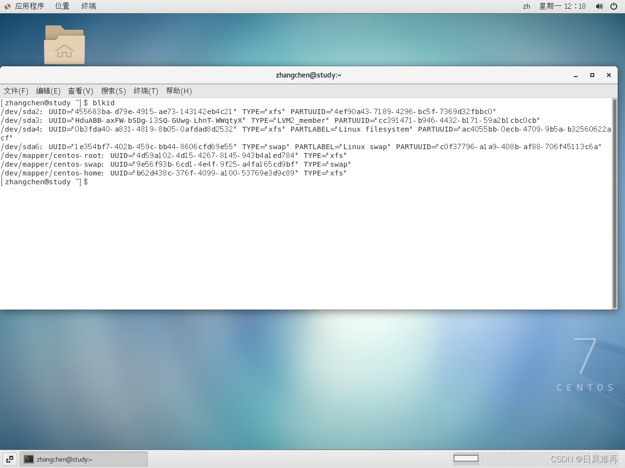Open the 查看(V) menu in the terminal

[80, 91]
